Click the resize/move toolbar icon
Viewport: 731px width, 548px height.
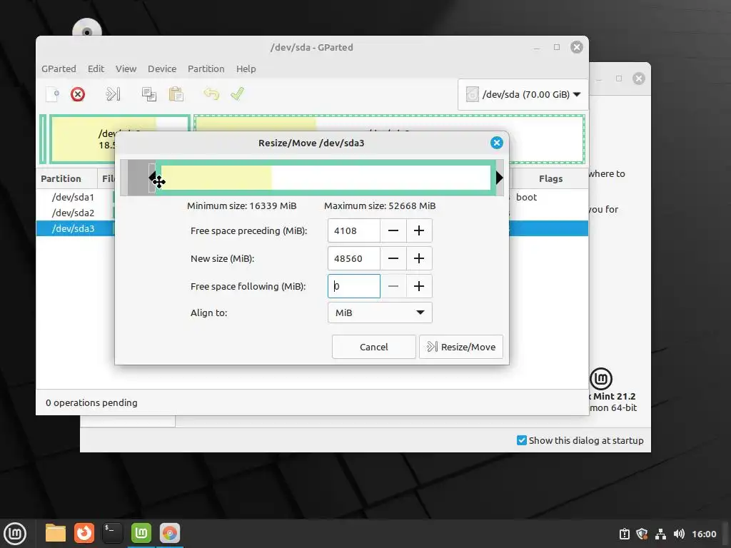(114, 94)
